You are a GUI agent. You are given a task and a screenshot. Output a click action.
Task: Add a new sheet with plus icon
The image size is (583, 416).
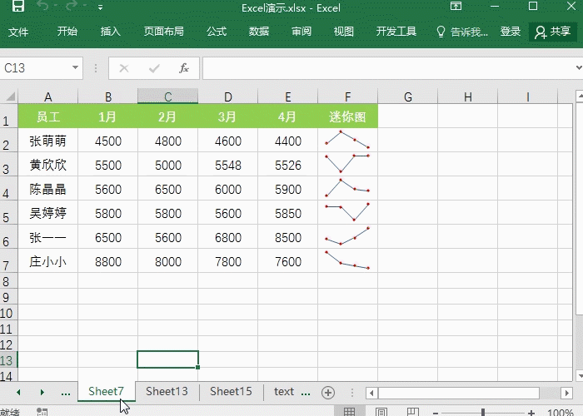coord(328,392)
